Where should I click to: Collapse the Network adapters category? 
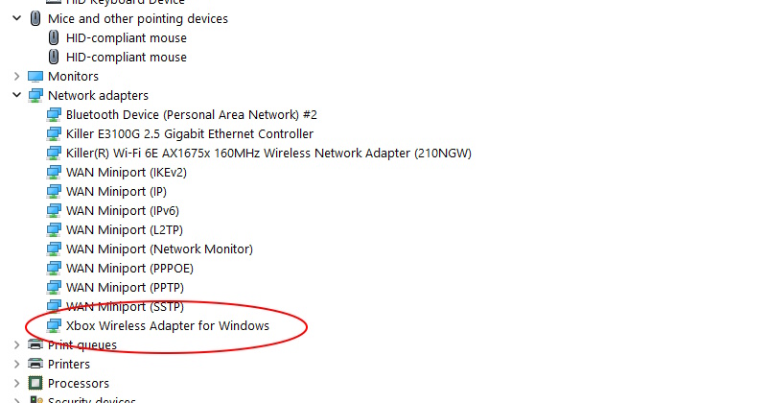tap(16, 96)
